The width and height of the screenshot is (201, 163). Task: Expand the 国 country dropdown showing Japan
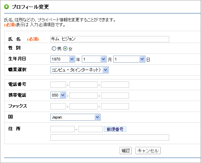click(76, 117)
